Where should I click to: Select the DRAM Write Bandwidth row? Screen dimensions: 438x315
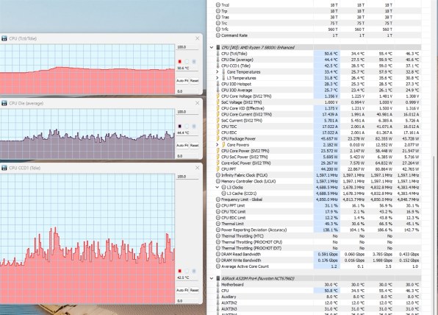click(318, 260)
